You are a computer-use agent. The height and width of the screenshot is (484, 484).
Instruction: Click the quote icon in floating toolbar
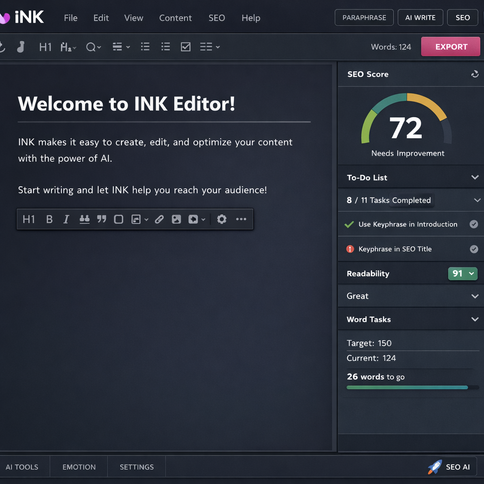(x=102, y=219)
